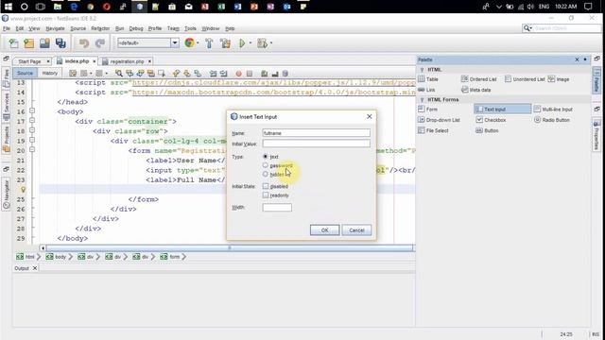Click the Name input field

point(316,133)
